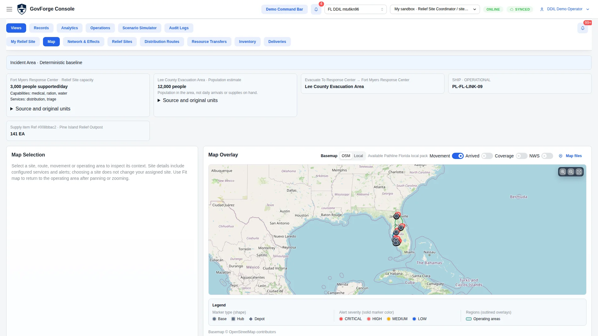Open notifications bell with badge 4
Screen dimensions: 598x336
tap(316, 9)
